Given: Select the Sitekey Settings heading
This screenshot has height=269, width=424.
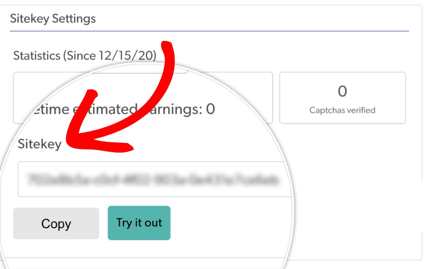Looking at the screenshot, I should [52, 18].
